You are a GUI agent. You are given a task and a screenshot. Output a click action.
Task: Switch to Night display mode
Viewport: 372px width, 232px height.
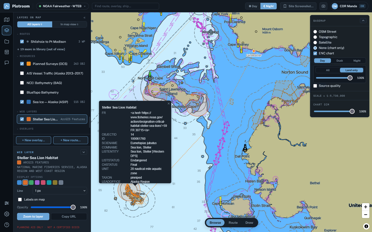click(268, 6)
